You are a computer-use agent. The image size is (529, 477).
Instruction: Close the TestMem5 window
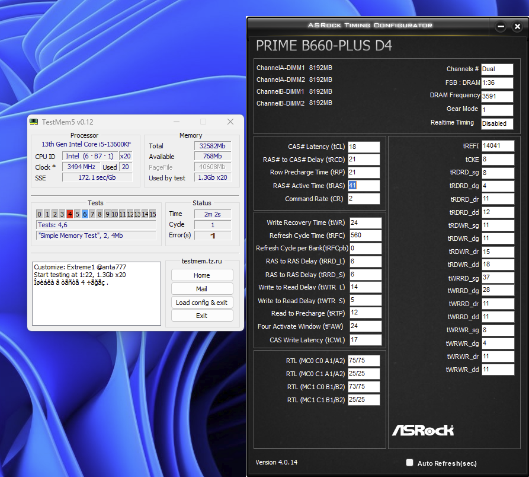[230, 122]
